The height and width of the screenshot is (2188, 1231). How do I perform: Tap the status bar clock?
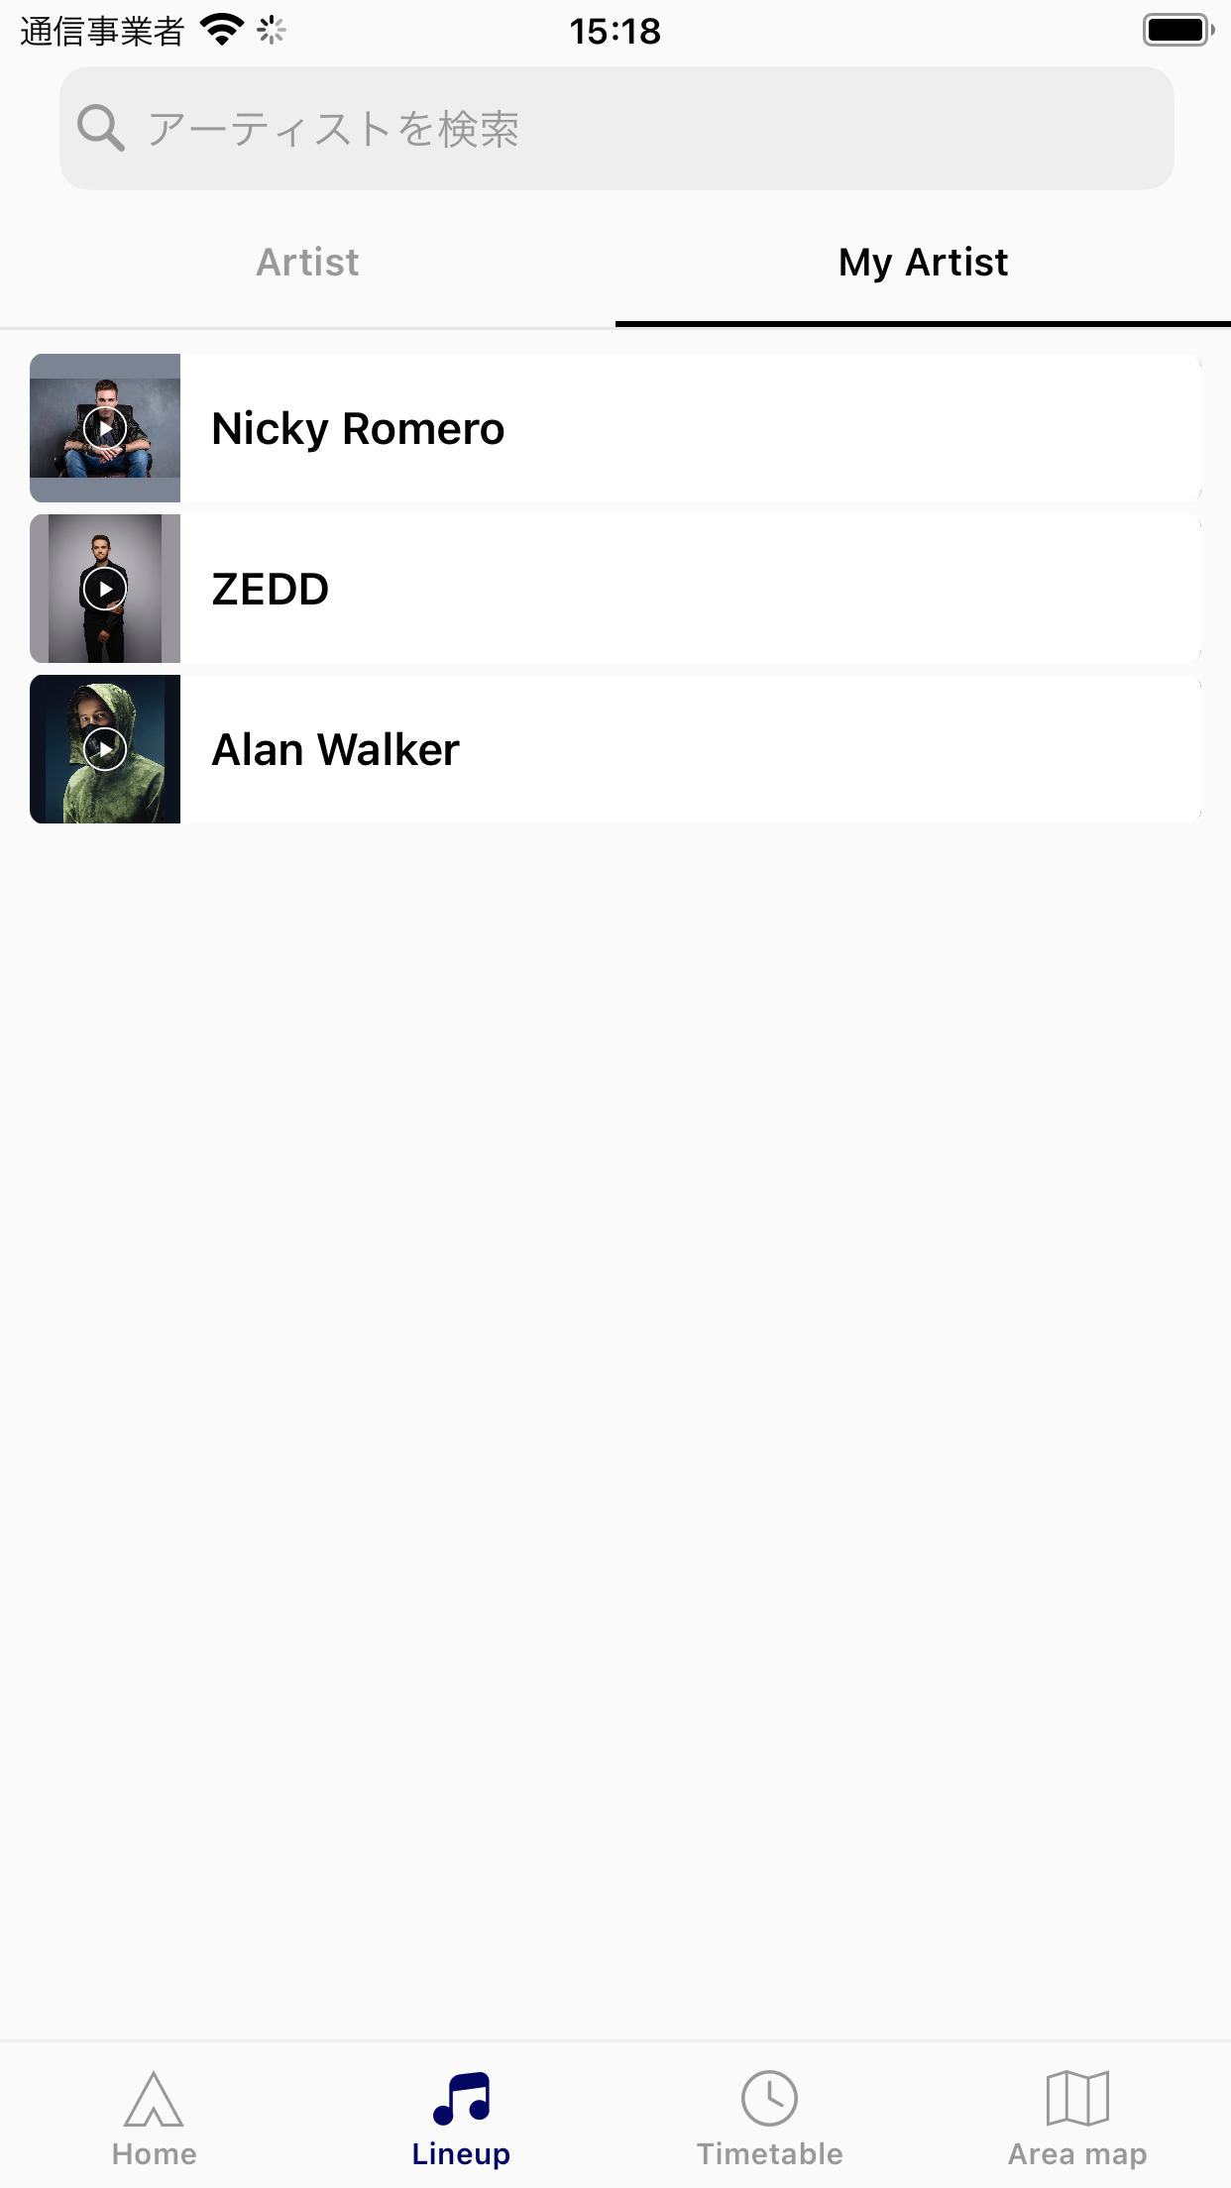(615, 32)
